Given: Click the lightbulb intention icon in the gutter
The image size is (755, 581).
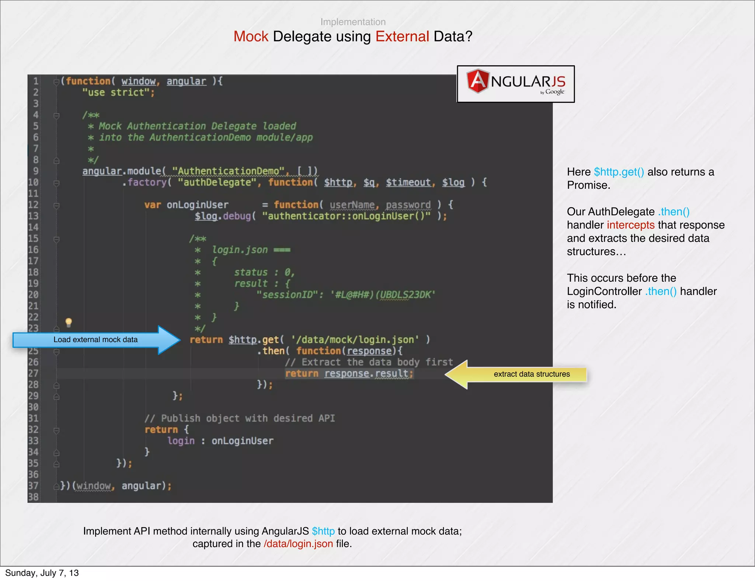Looking at the screenshot, I should point(69,323).
